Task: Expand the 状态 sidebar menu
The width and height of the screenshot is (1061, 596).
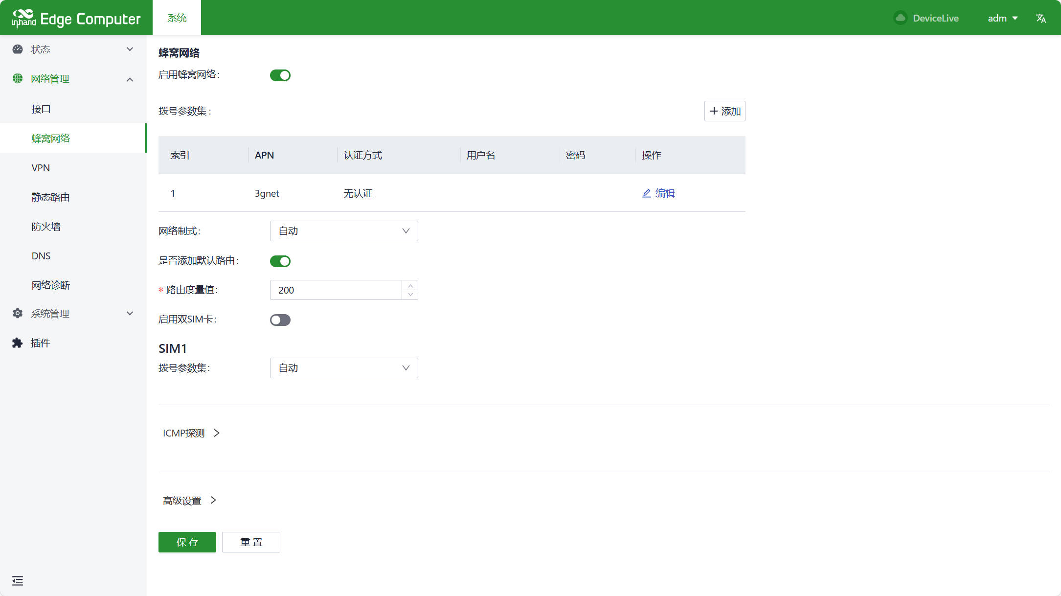Action: tap(73, 49)
